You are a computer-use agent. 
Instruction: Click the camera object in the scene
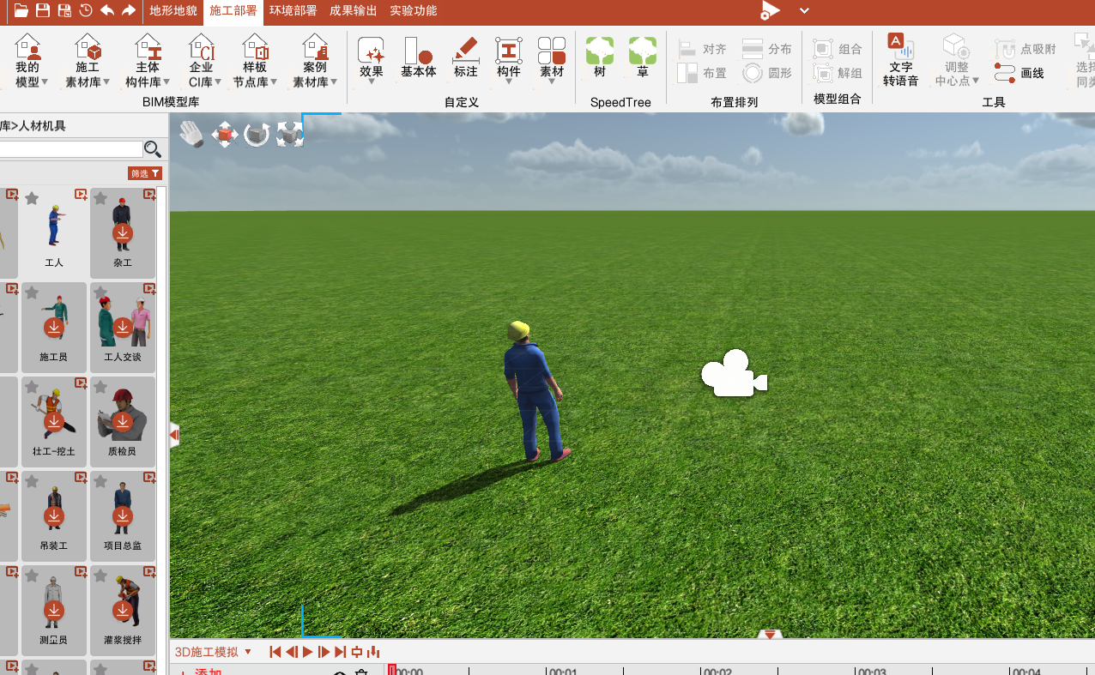[x=734, y=373]
